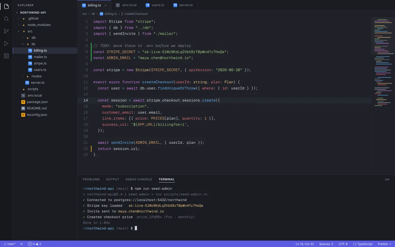Switch to the .env.local tab
This screenshot has width=395, height=247.
[126, 5]
